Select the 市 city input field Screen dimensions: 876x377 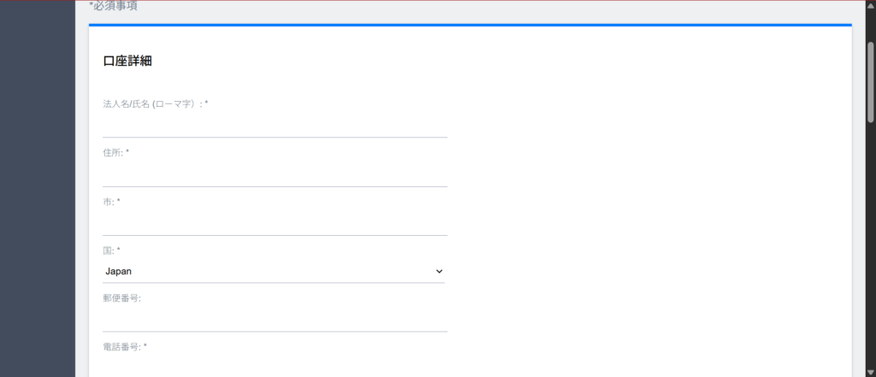pos(275,223)
